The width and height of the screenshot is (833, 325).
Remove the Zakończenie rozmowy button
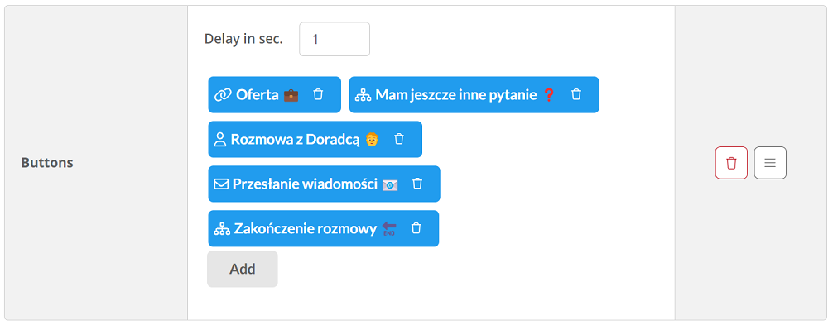[x=416, y=228]
